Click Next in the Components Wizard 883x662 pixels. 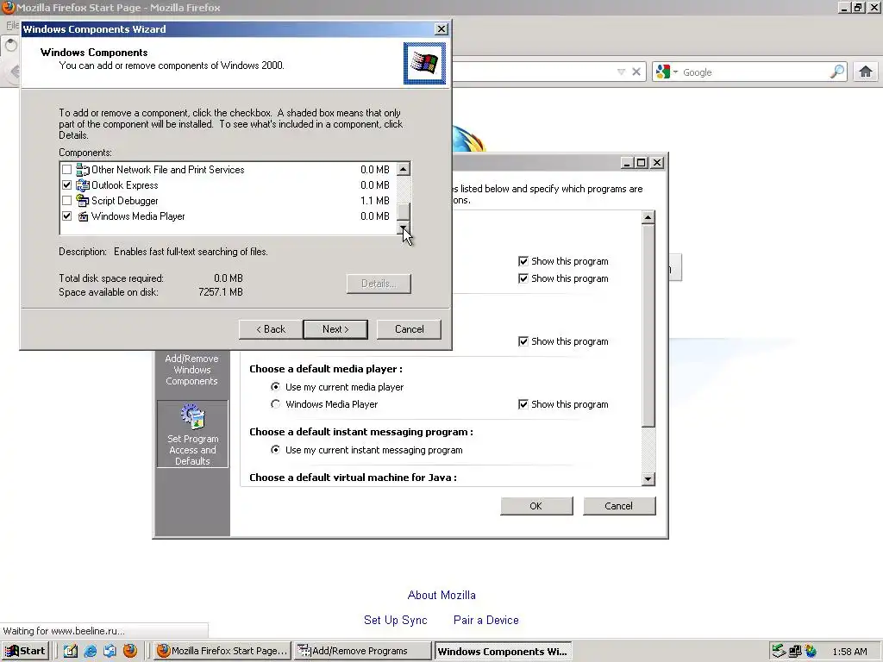click(x=335, y=329)
